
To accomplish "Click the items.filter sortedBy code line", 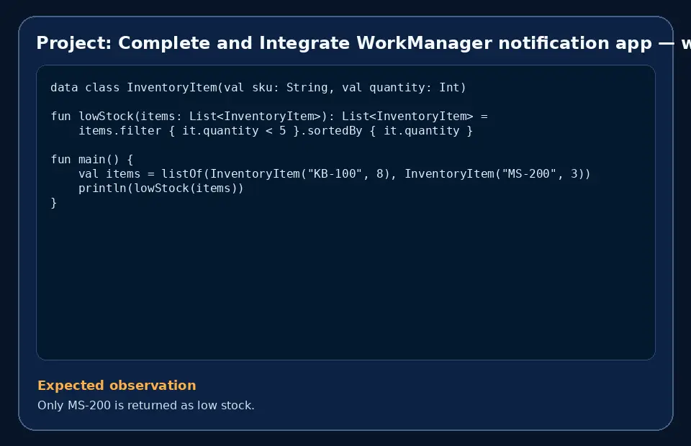I will tap(276, 131).
